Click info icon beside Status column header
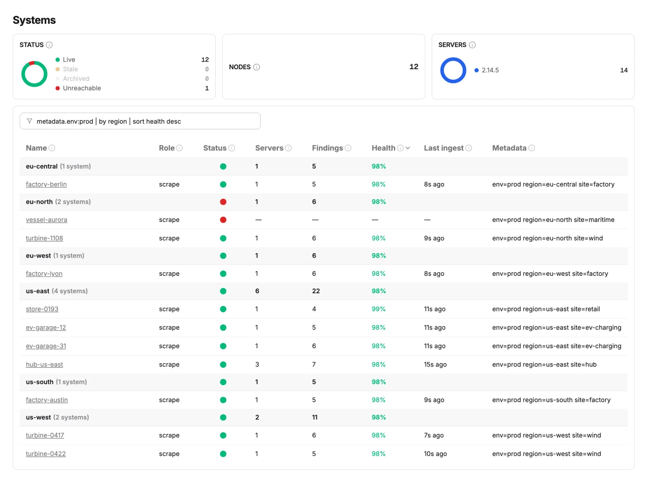 pyautogui.click(x=232, y=148)
